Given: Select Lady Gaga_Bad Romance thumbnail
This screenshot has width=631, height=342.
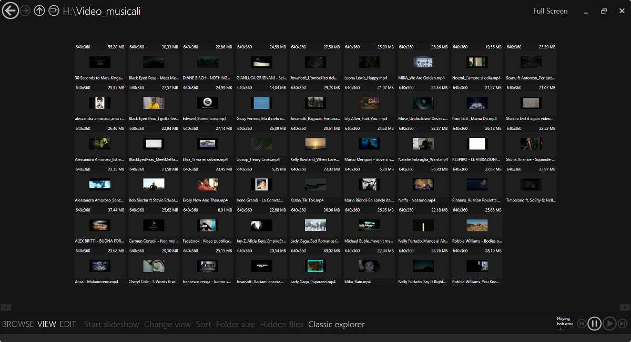Looking at the screenshot, I should 315,226.
